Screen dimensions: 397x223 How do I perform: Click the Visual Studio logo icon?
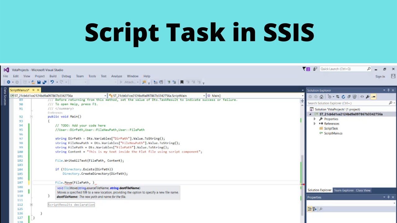click(7, 70)
